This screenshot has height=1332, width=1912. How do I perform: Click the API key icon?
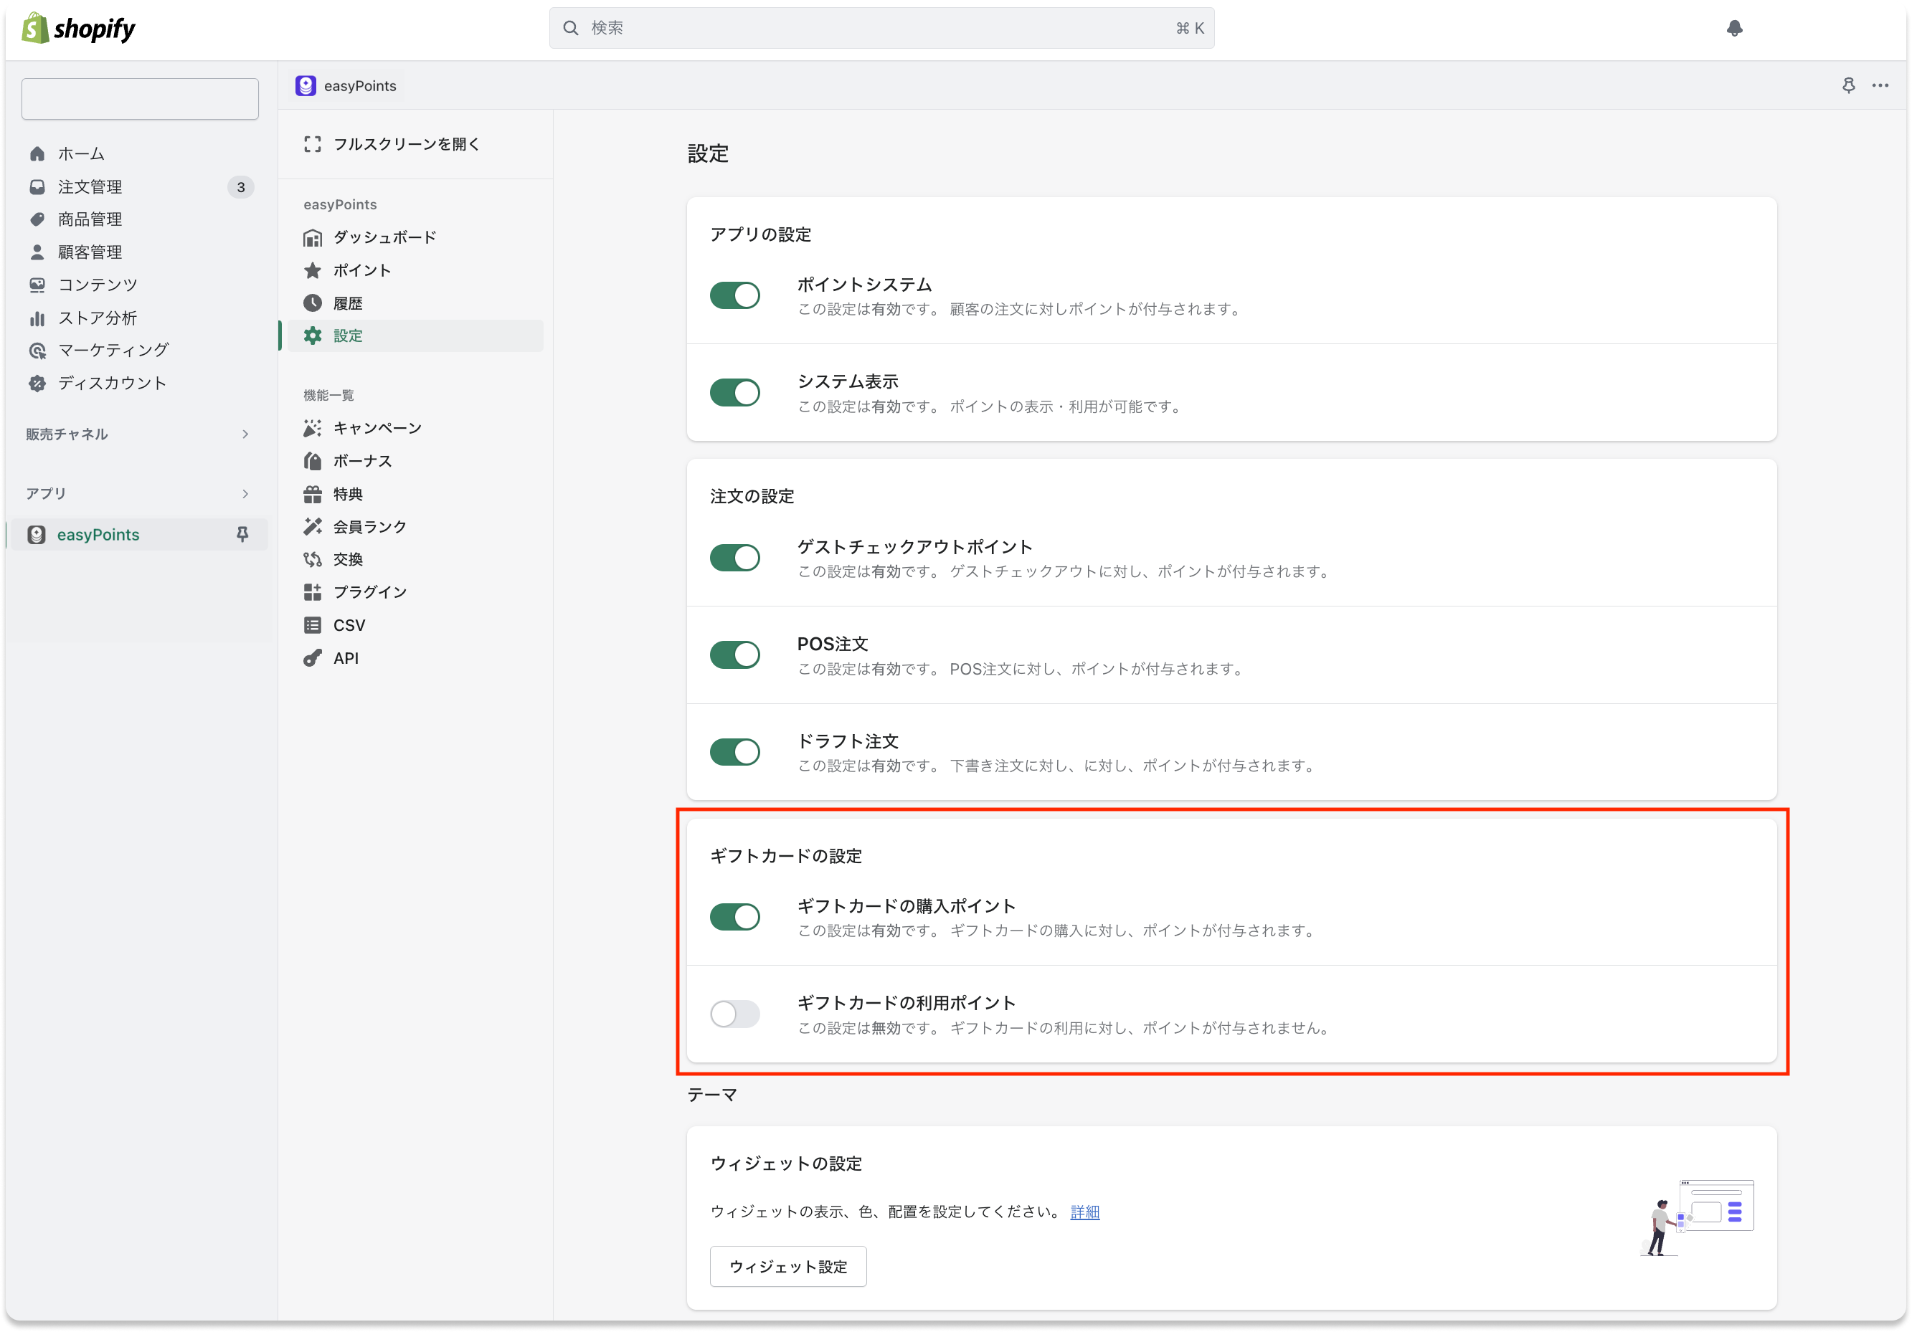tap(312, 659)
